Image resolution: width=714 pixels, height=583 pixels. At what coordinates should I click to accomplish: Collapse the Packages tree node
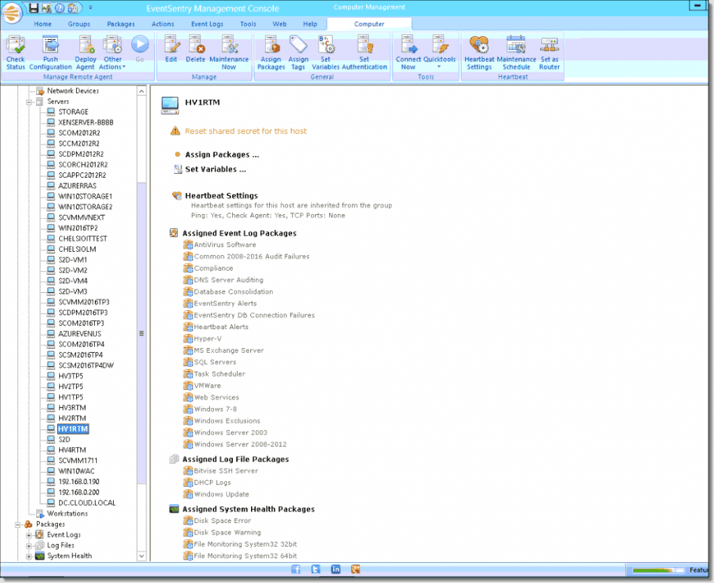coord(18,524)
